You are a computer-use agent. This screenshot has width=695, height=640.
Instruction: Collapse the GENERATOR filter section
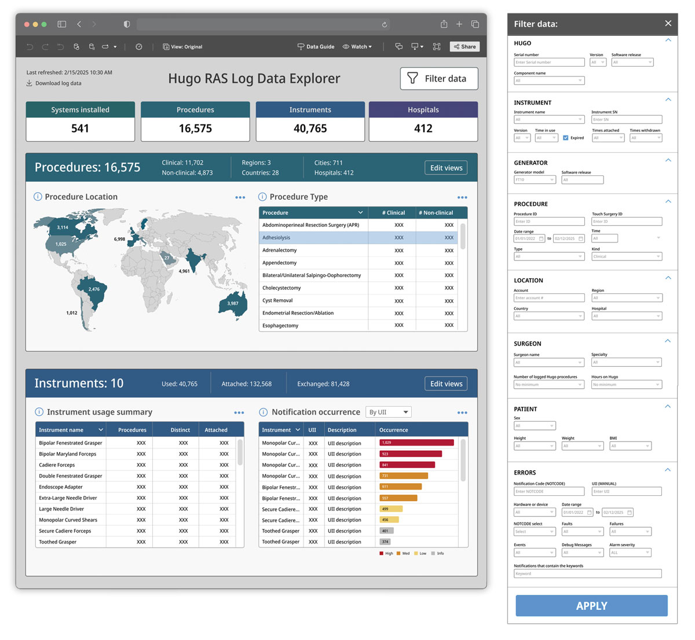point(668,160)
